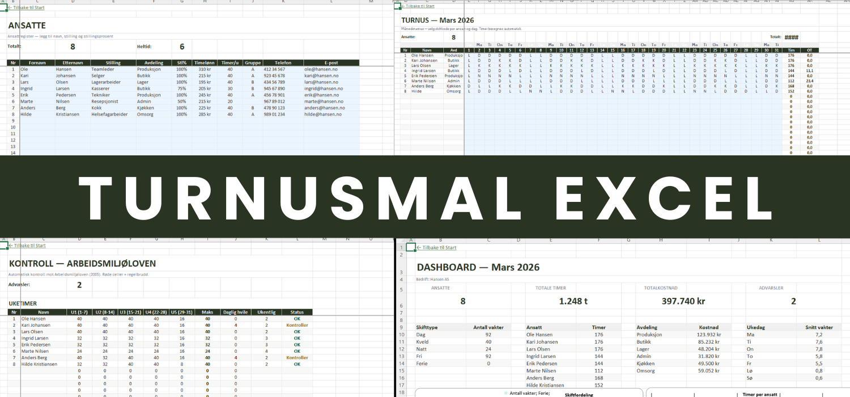The image size is (850, 397).
Task: Click the 'OT' column header in Turnus
Action: pyautogui.click(x=809, y=50)
